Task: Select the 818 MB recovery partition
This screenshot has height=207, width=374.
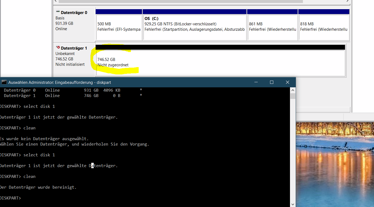Action: [324, 25]
